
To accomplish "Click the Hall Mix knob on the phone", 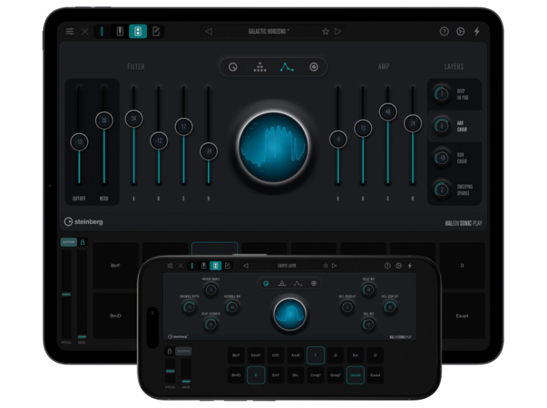I will pos(368,324).
